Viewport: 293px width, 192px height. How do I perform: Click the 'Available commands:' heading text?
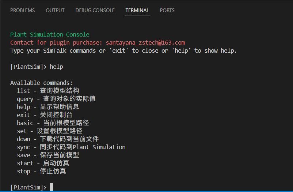41,83
